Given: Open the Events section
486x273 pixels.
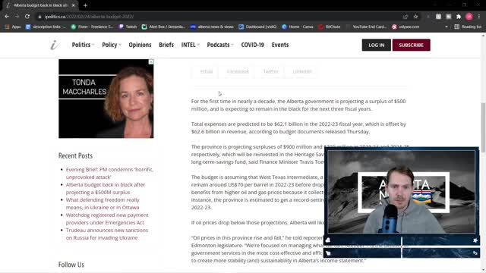Looking at the screenshot, I should (x=280, y=45).
